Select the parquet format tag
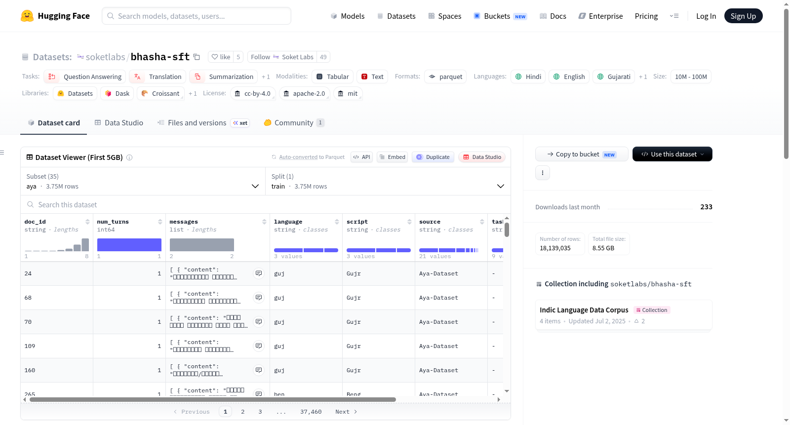The height and width of the screenshot is (425, 790). (x=445, y=77)
